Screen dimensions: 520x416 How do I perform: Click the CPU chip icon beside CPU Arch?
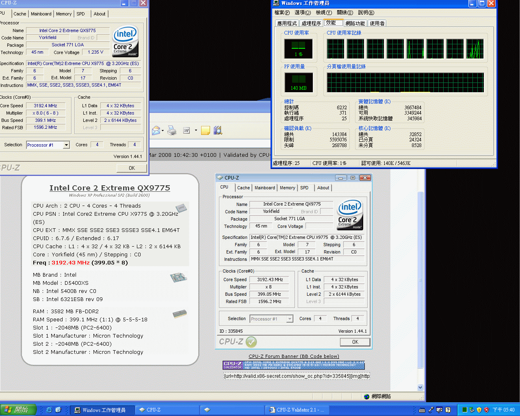pyautogui.click(x=181, y=208)
